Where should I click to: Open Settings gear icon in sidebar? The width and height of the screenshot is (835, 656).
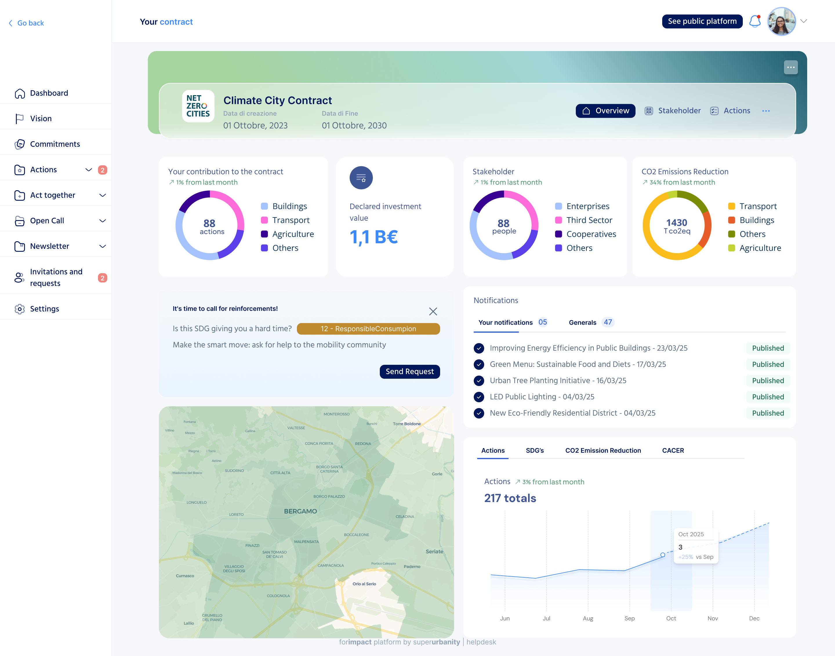point(20,309)
